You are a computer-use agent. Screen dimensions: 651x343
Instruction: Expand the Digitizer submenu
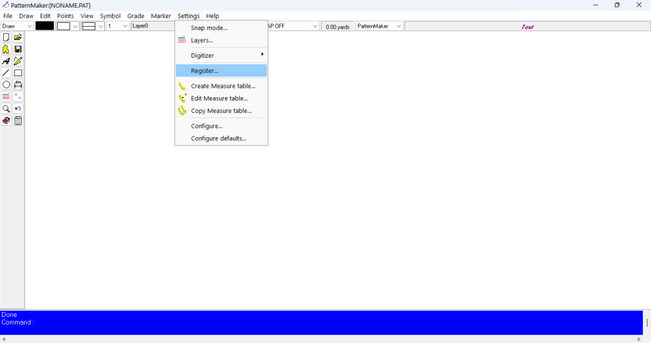[x=221, y=55]
